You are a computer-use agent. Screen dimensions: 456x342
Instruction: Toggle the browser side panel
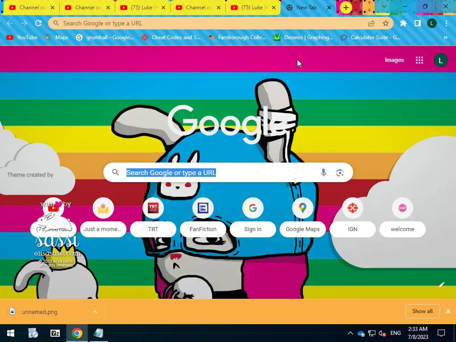click(x=418, y=23)
